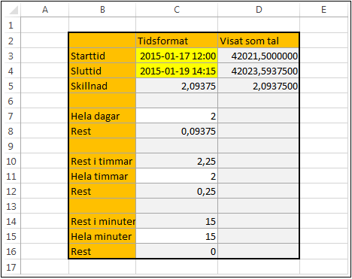This screenshot has width=352, height=279.
Task: Click the select-all corner triangle
Action: coord(13,10)
